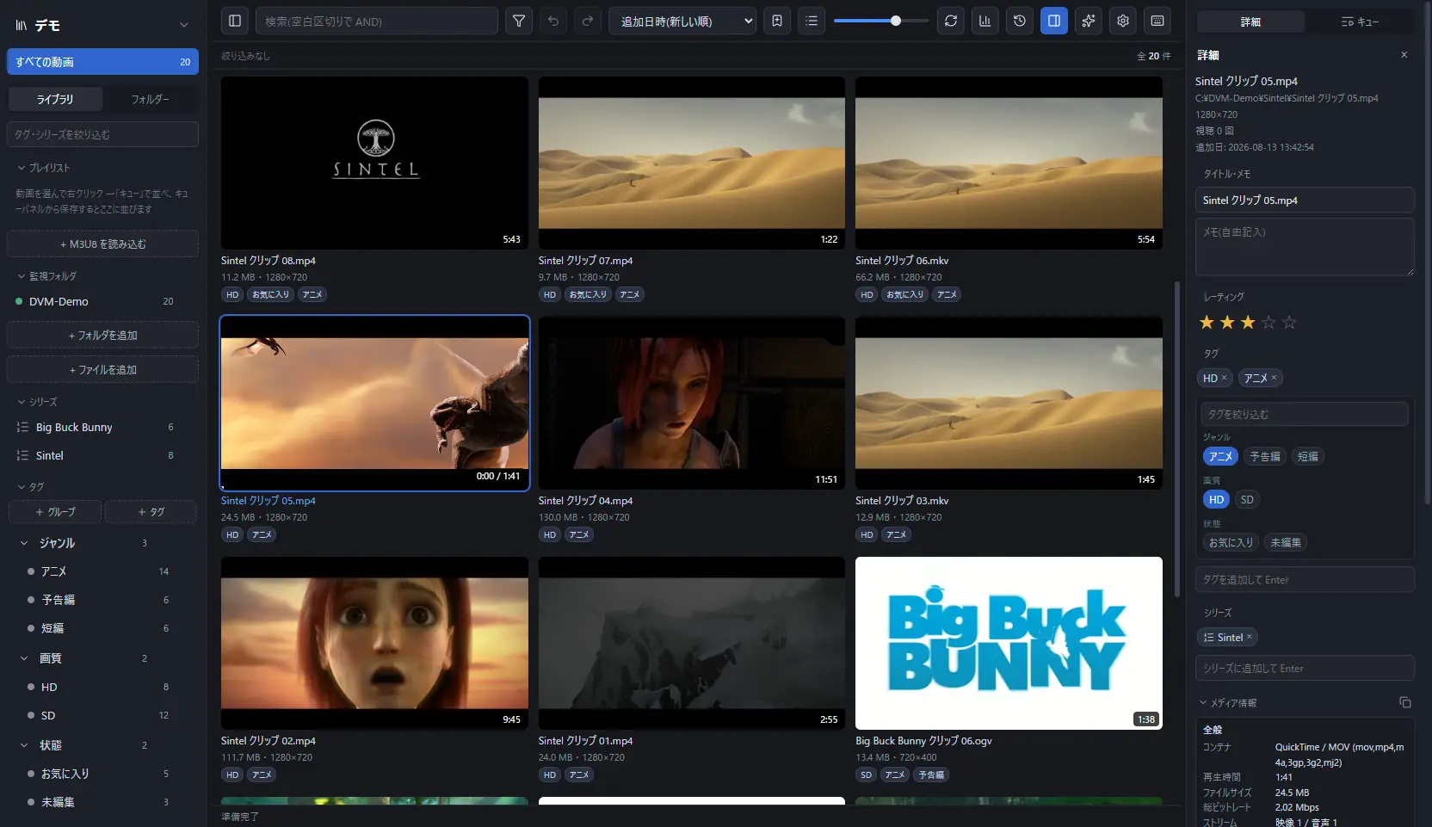Close the detail panel with X
The image size is (1432, 827).
1404,55
